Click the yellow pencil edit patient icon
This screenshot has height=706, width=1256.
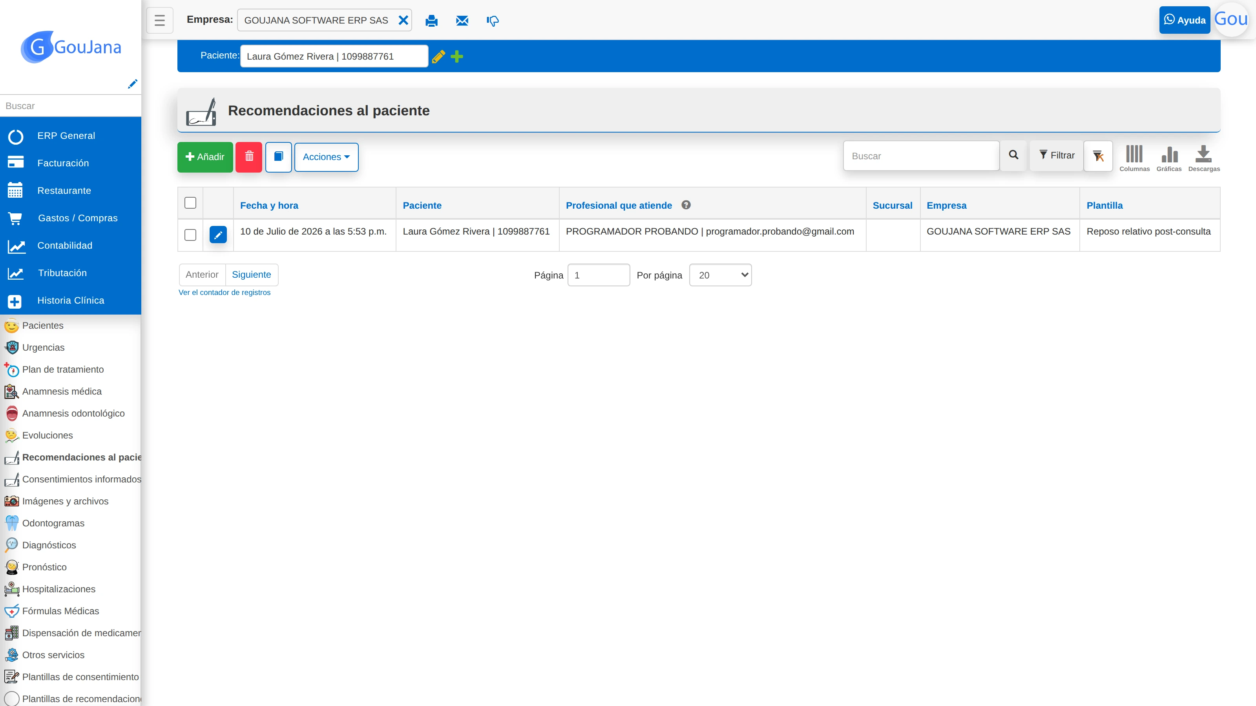point(438,56)
